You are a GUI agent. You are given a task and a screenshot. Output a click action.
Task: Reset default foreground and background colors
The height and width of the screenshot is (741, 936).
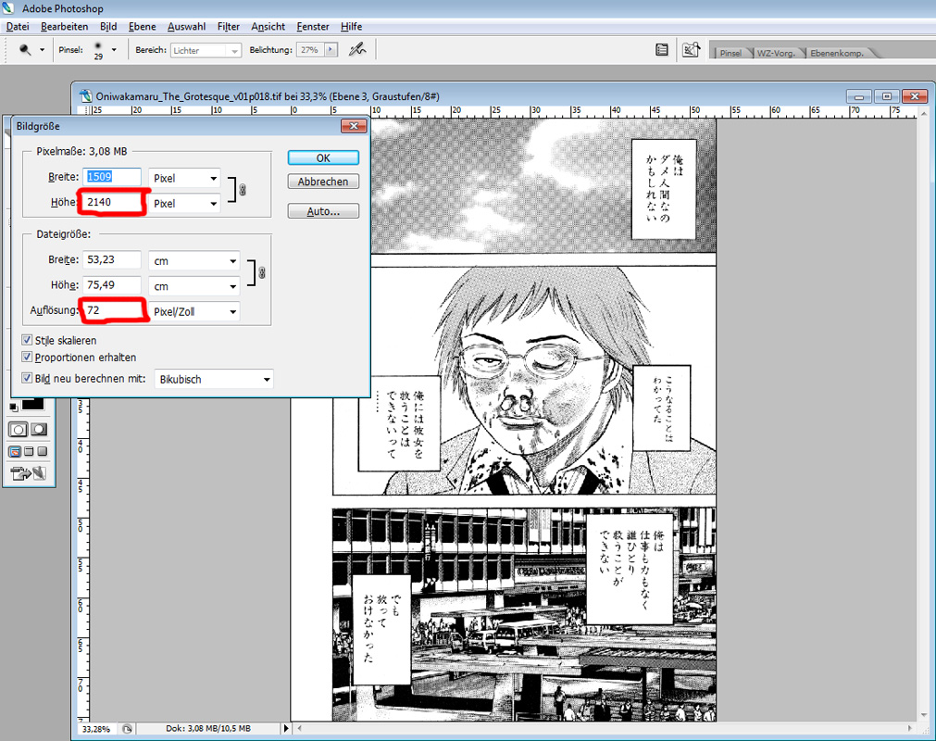(13, 408)
